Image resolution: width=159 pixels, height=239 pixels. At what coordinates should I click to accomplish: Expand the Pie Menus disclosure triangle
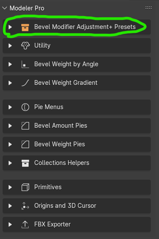10,107
